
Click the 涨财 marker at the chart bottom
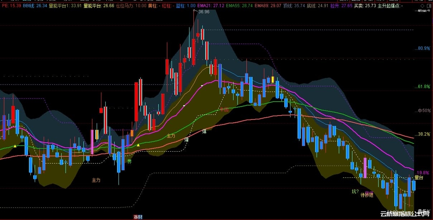coord(138,217)
